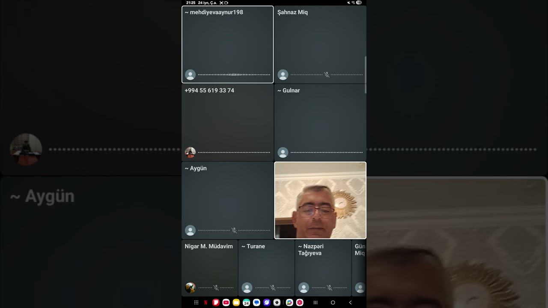
Task: Select the partially visible Gün Miq tile
Action: (359, 268)
